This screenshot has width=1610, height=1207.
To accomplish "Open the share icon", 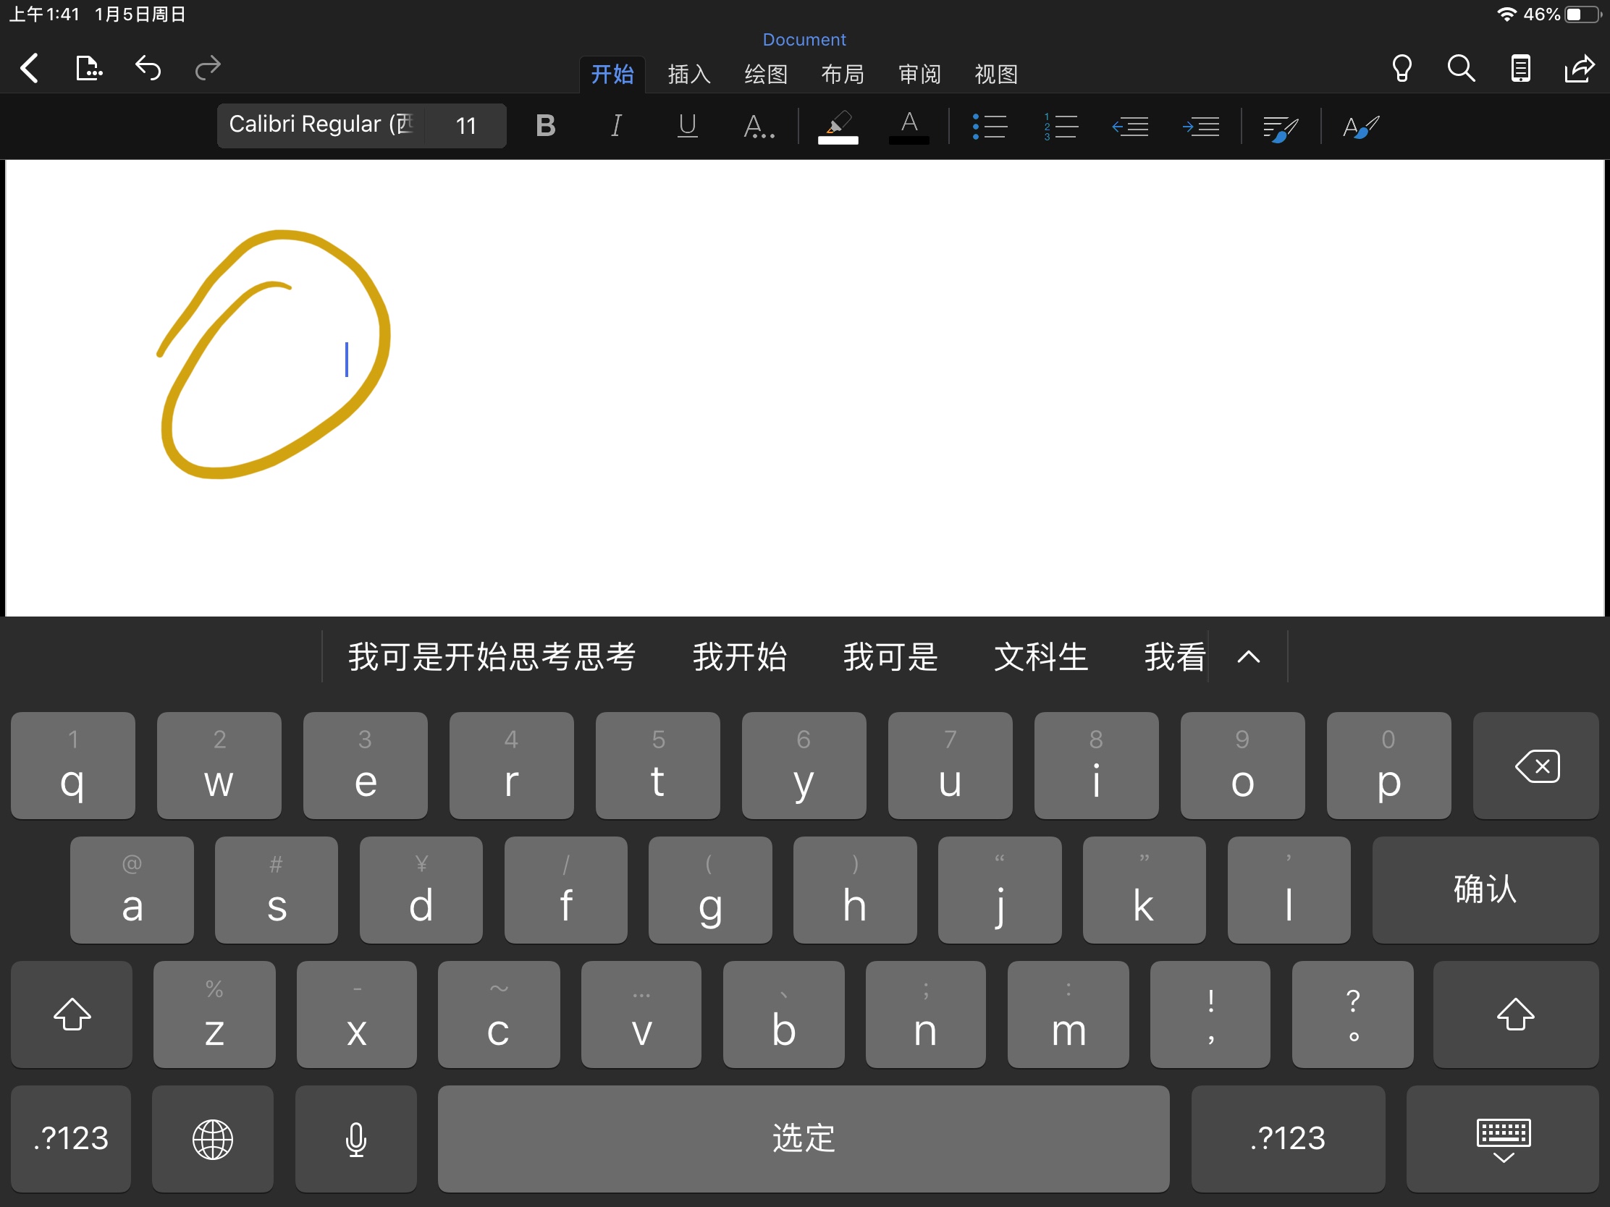I will (x=1580, y=69).
